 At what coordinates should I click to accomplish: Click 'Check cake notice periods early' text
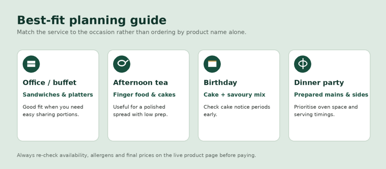click(237, 111)
